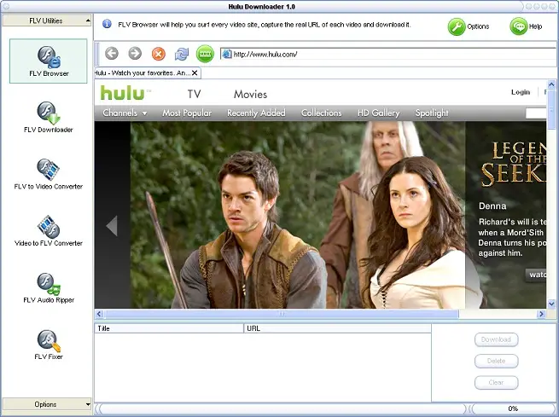The width and height of the screenshot is (559, 417).
Task: Click the page icon in address bar
Action: 227,54
